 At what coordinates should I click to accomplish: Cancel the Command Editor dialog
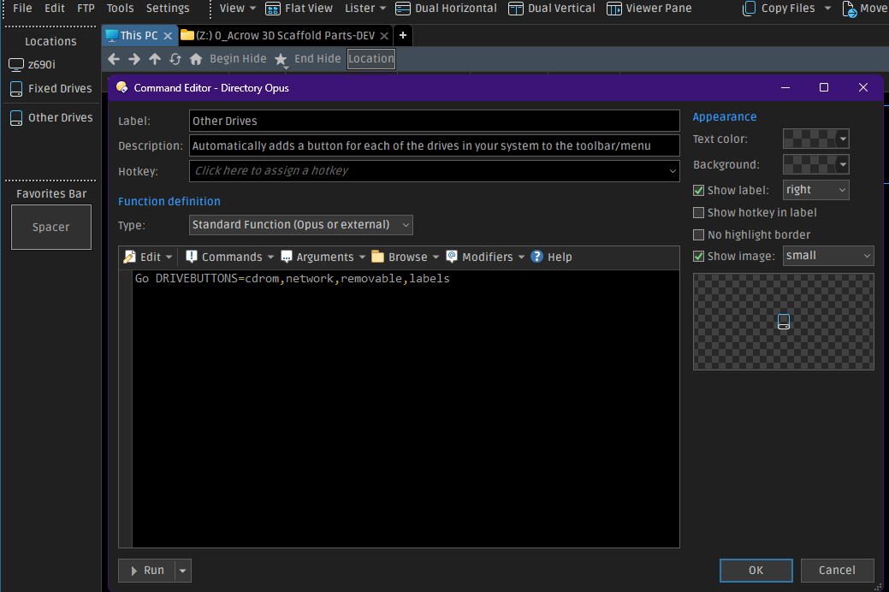(x=837, y=571)
